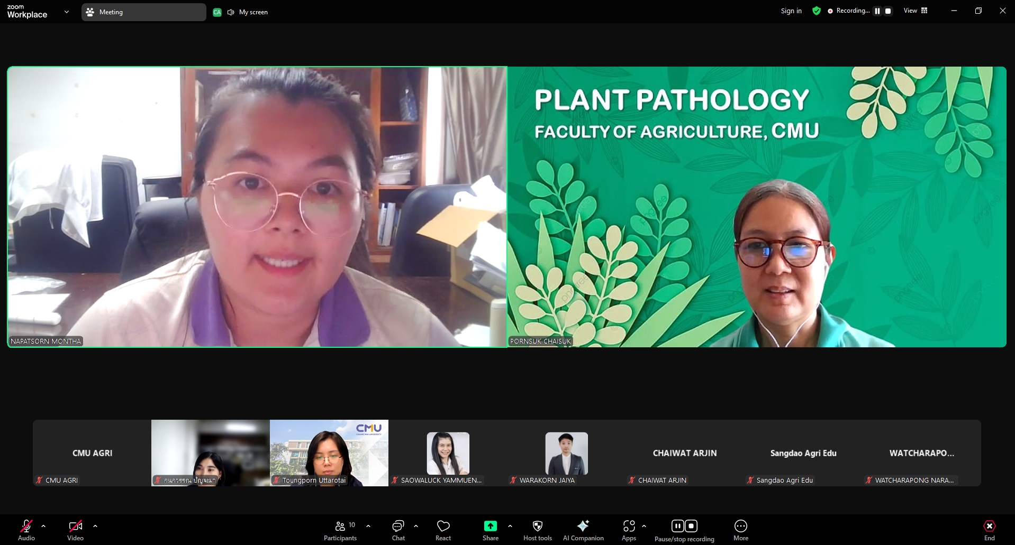Select the Meeting tab

pyautogui.click(x=144, y=12)
